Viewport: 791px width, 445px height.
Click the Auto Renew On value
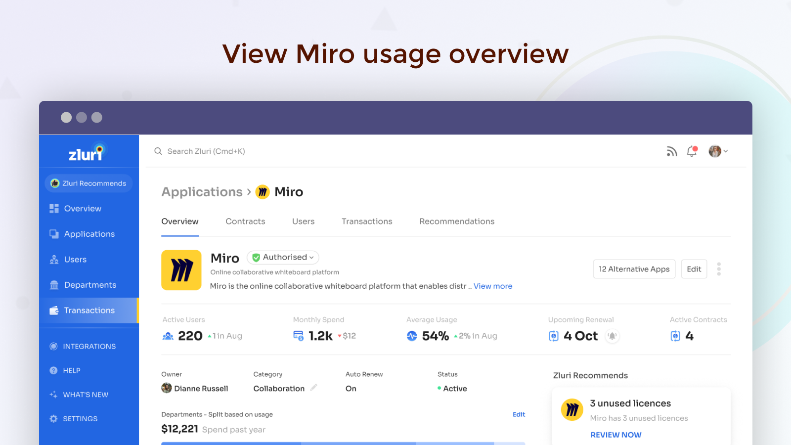[351, 389]
